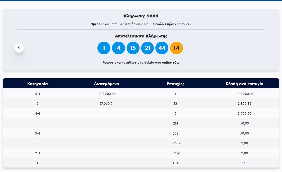Go to previous draw with left chevron
The height and width of the screenshot is (172, 282).
(x=19, y=48)
